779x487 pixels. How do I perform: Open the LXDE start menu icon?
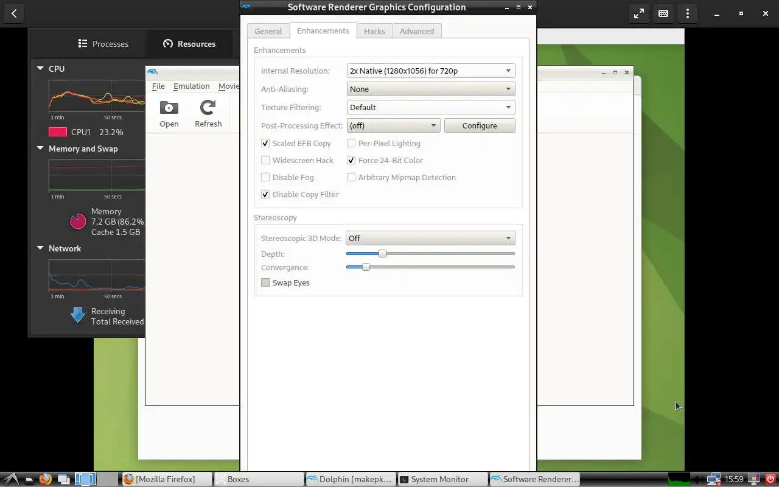pyautogui.click(x=12, y=479)
